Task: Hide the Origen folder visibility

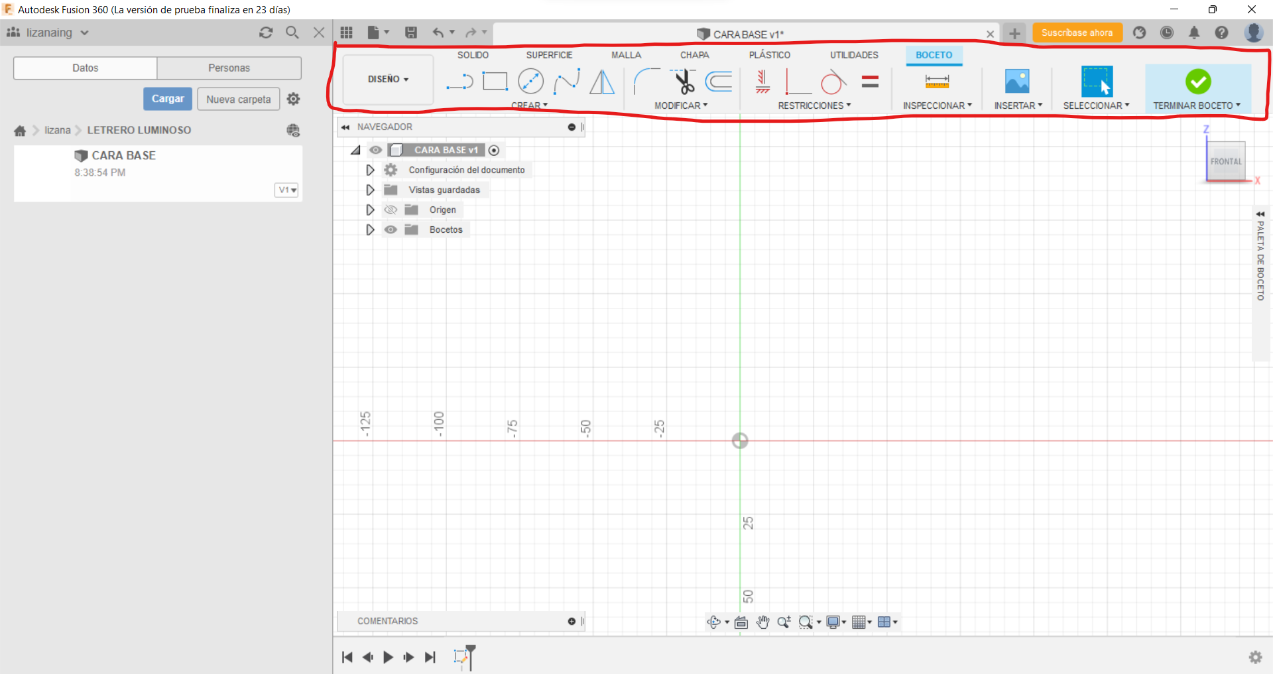Action: click(x=391, y=210)
